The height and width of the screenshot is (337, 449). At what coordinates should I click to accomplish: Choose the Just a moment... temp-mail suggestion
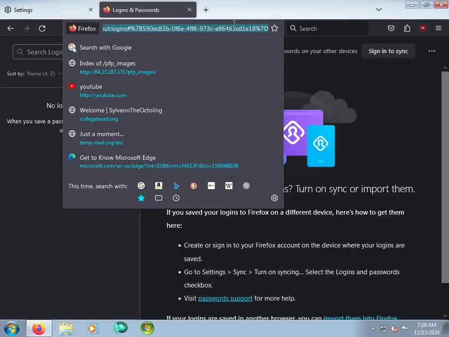pos(173,138)
